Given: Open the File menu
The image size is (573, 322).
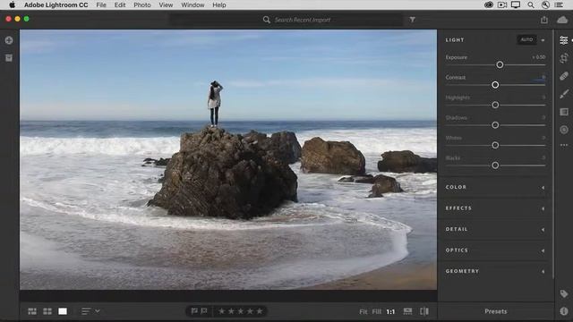Looking at the screenshot, I should (101, 4).
